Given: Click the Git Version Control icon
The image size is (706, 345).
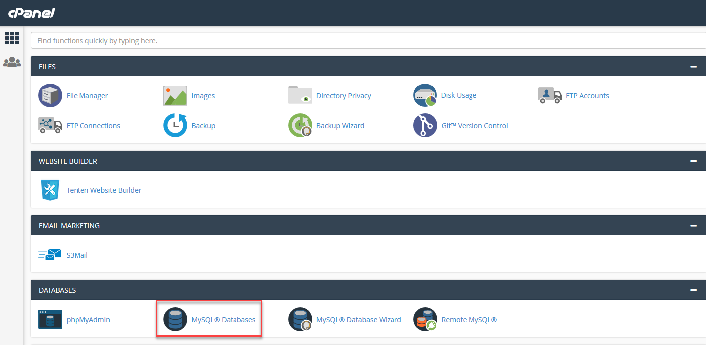Looking at the screenshot, I should 425,125.
